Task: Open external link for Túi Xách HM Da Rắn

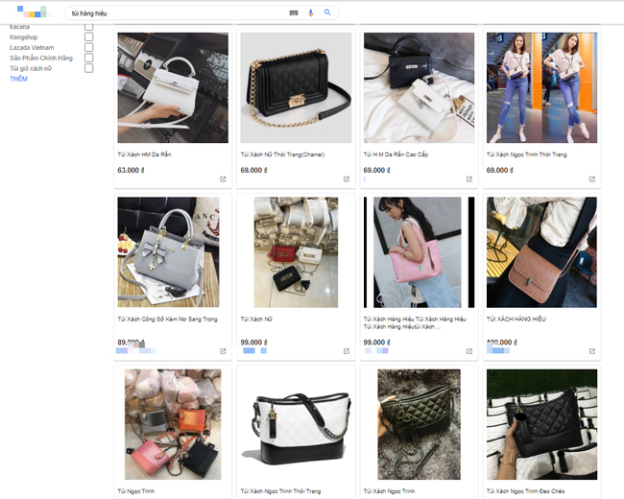Action: (x=224, y=178)
